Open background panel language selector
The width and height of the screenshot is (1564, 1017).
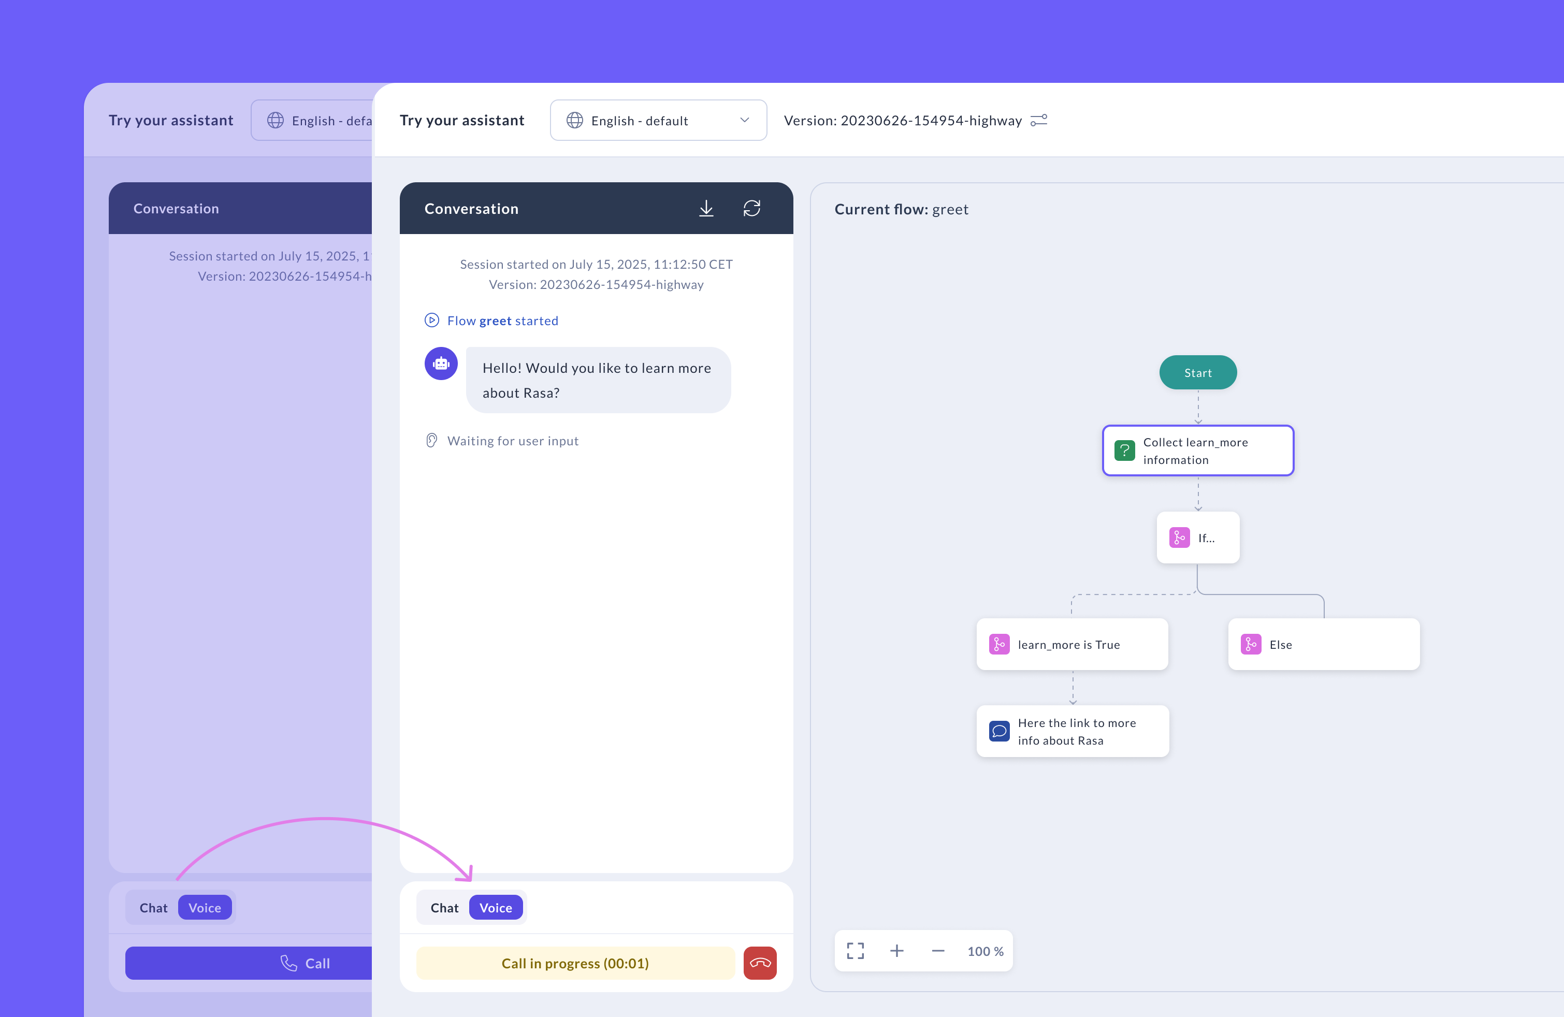coord(313,120)
